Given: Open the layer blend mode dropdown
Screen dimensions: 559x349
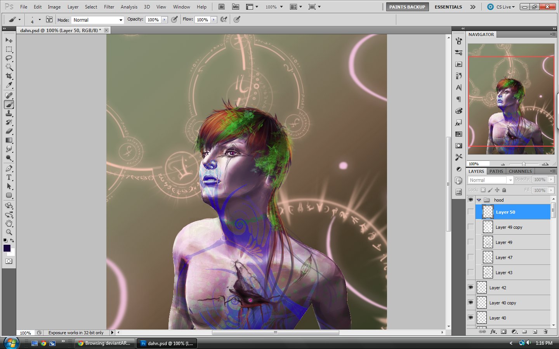Looking at the screenshot, I should 491,180.
